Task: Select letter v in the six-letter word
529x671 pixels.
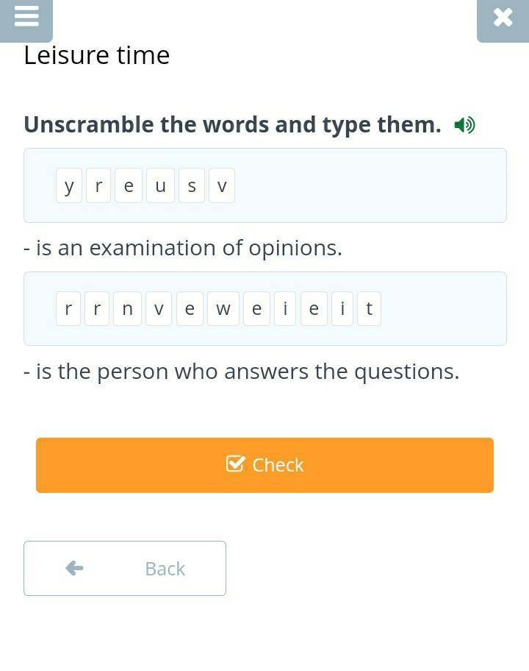Action: [x=222, y=186]
